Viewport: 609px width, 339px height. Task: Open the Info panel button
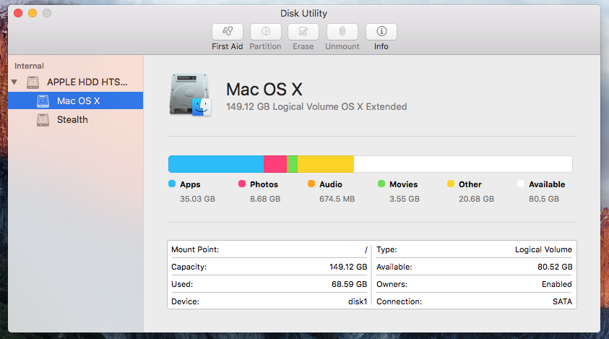click(381, 32)
